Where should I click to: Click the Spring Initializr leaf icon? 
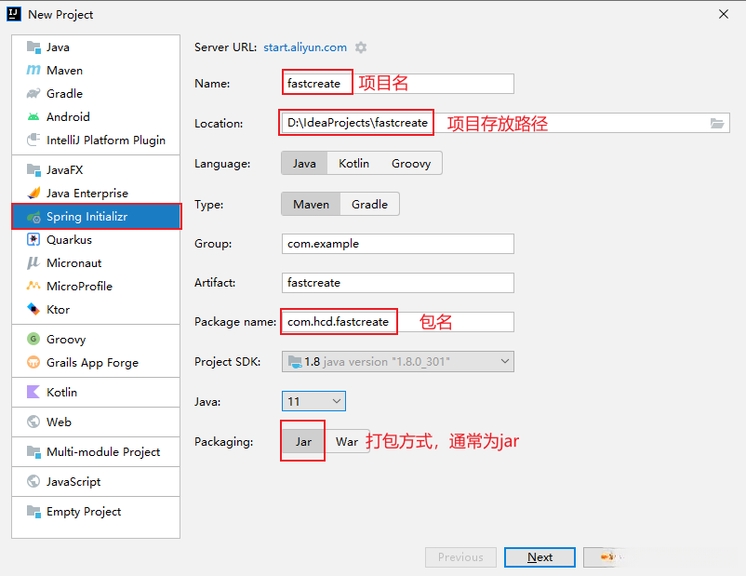pyautogui.click(x=33, y=217)
